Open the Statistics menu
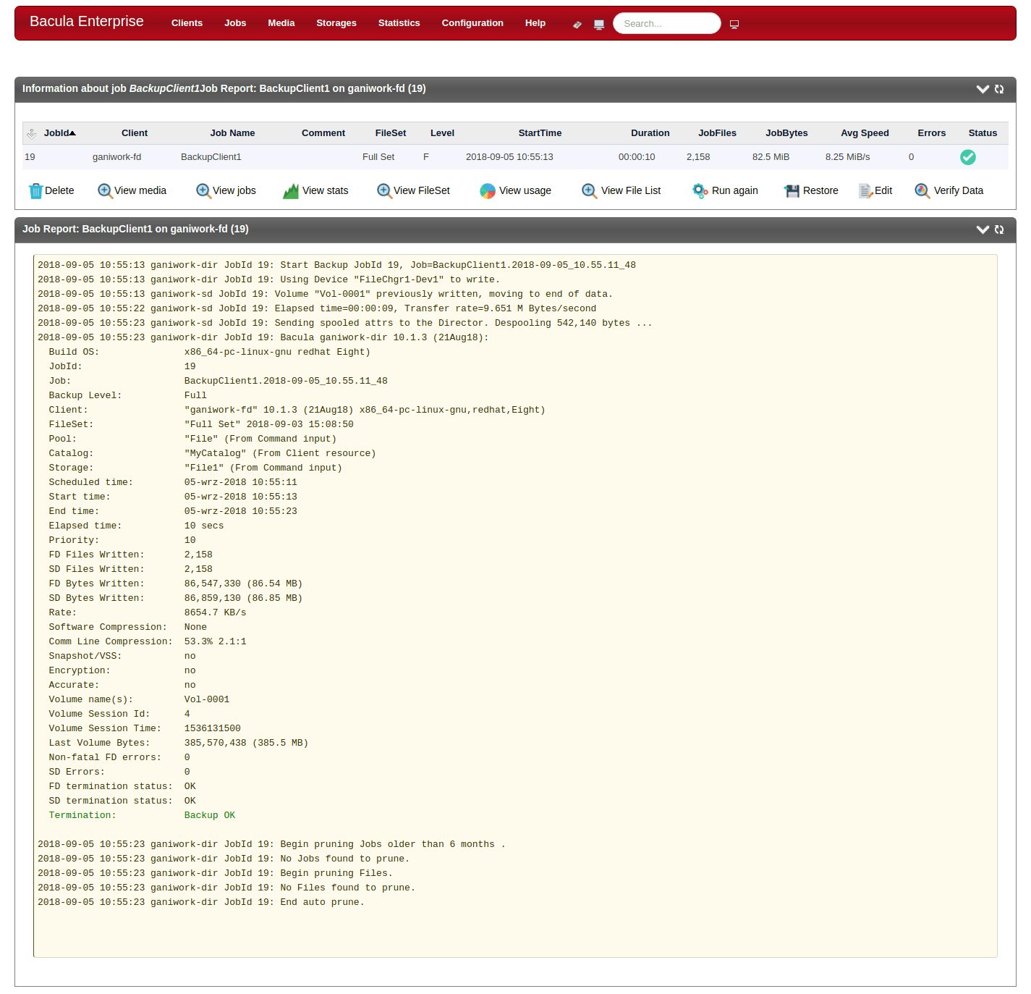The height and width of the screenshot is (994, 1031). (x=399, y=23)
